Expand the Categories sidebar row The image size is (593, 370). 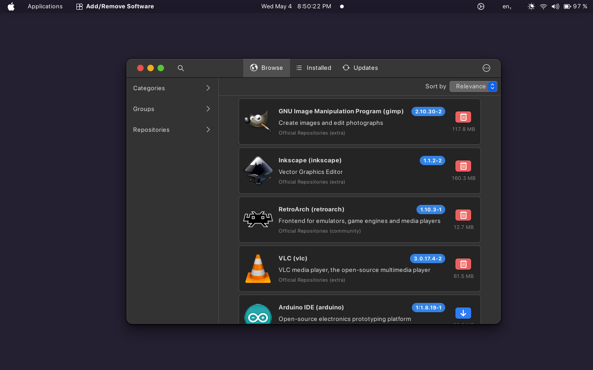click(172, 88)
